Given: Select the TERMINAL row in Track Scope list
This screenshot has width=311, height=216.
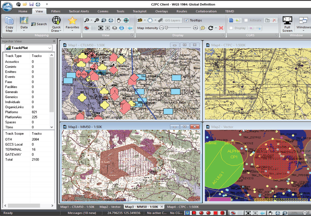Looking at the screenshot, I should (29, 149).
